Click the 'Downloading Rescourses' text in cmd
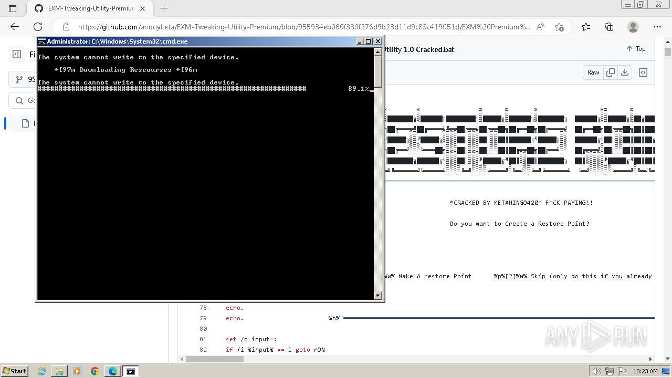Image resolution: width=672 pixels, height=378 pixels. [125, 70]
